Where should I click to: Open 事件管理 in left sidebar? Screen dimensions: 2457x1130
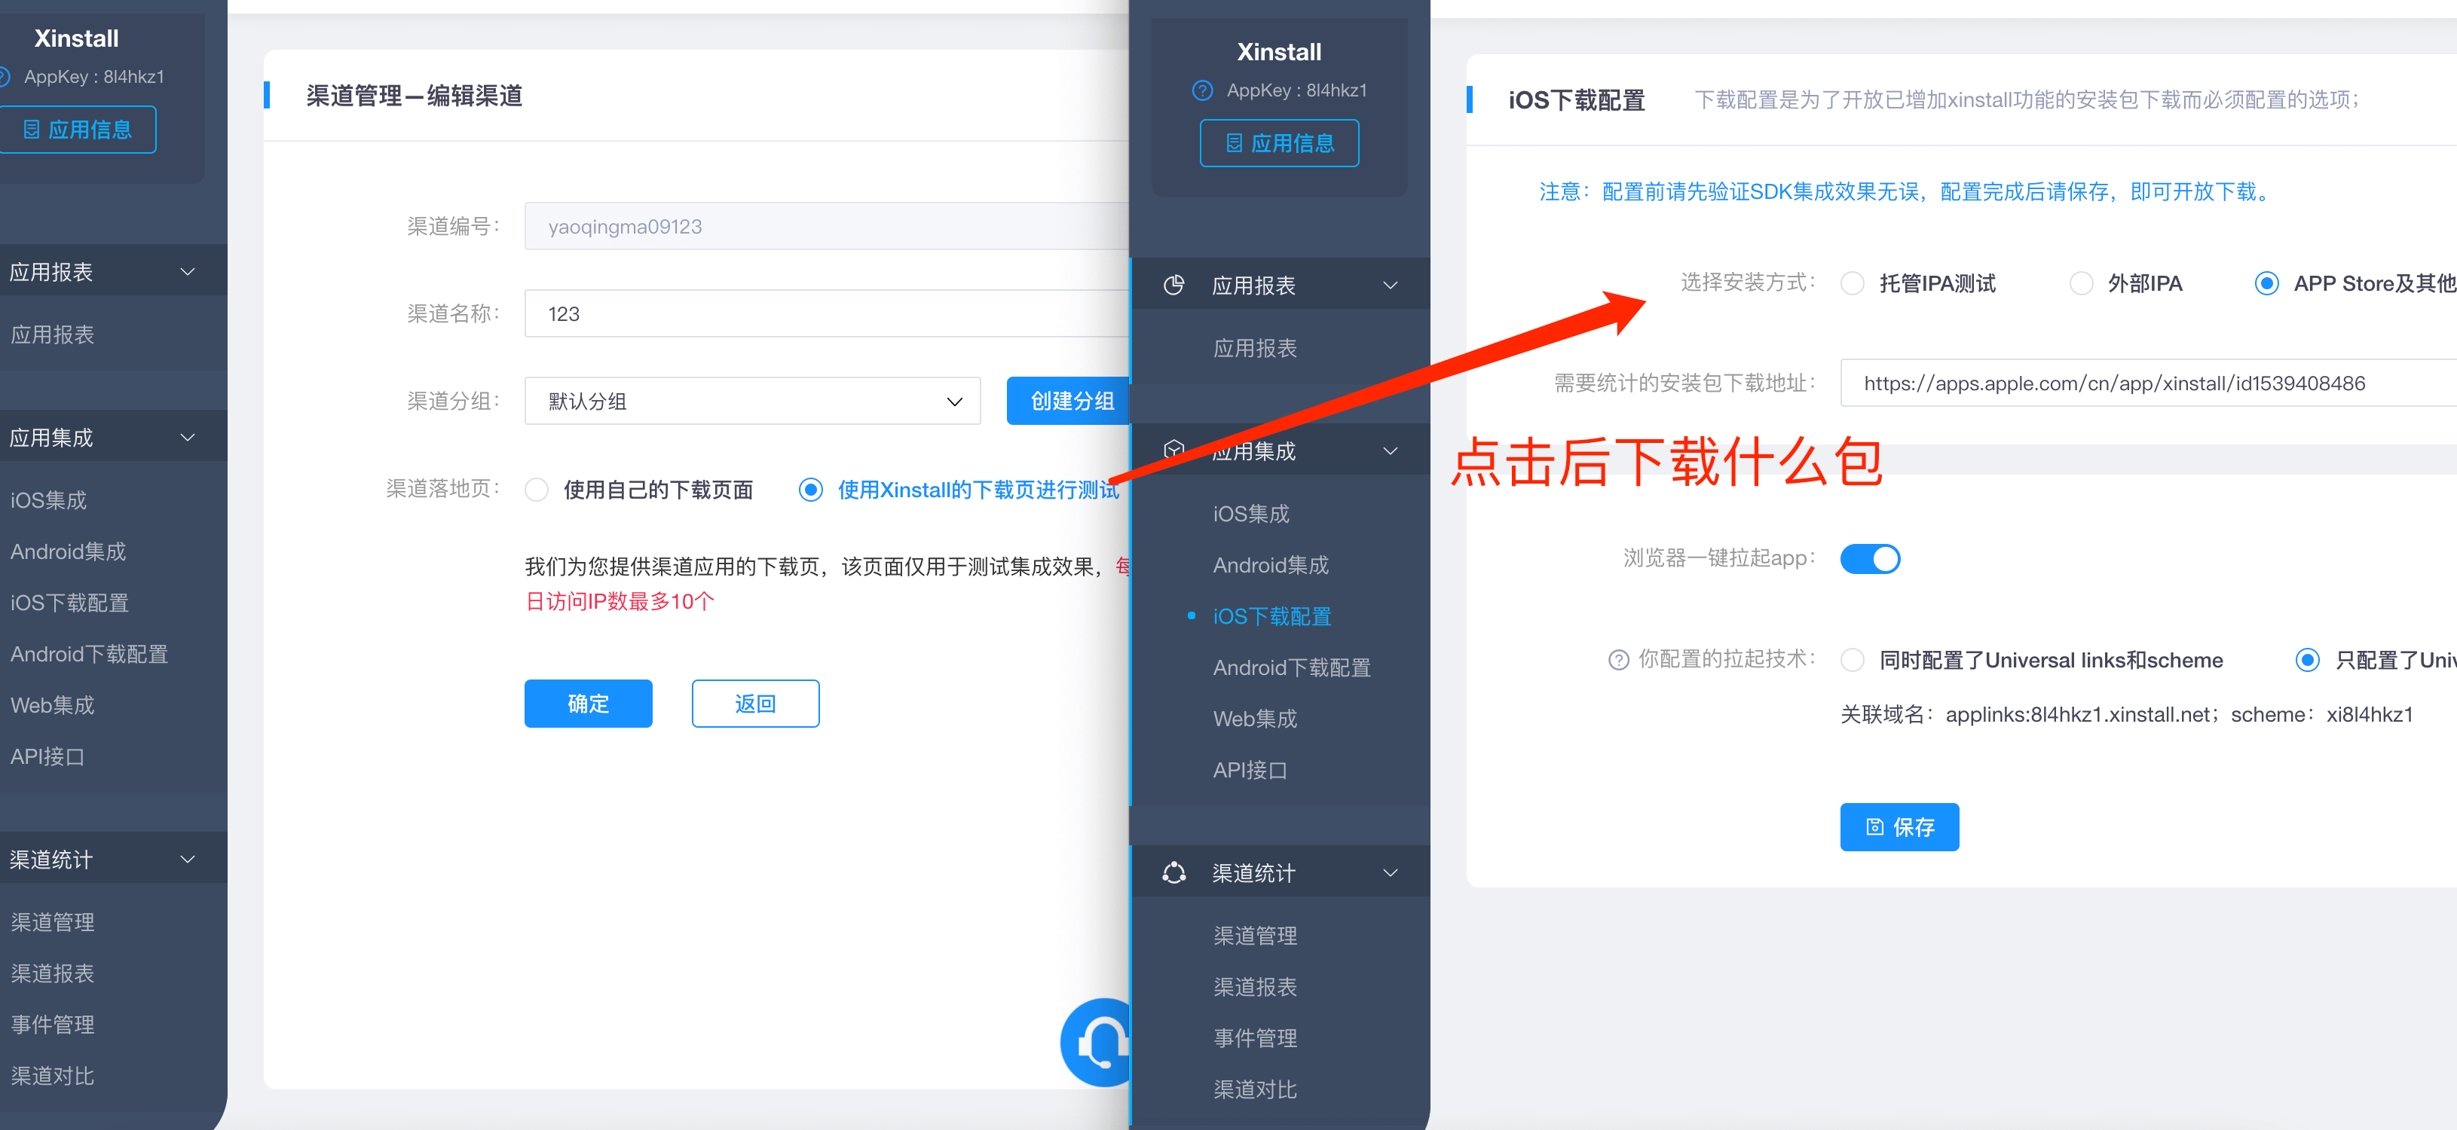(x=53, y=1025)
